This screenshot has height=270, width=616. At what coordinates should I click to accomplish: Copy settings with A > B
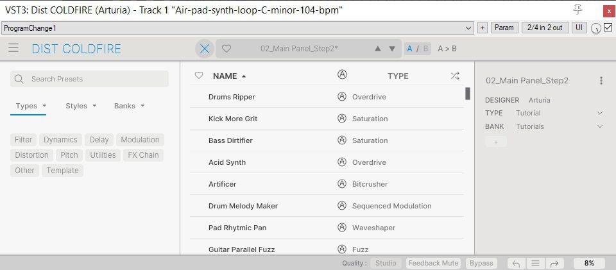[x=447, y=49]
